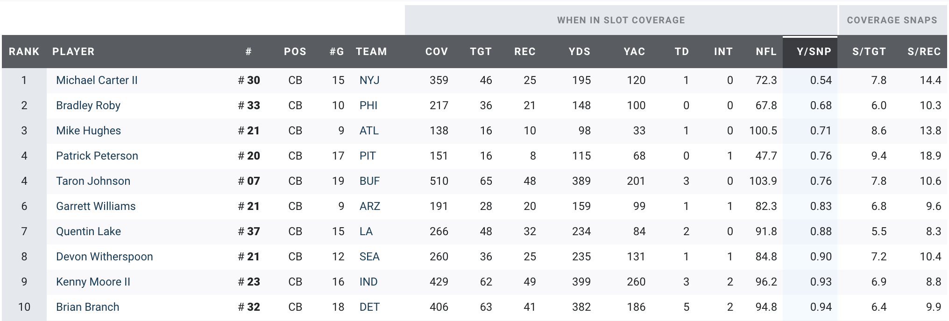Screen dimensions: 949x321
Task: Open Devon Witherspoon's profile link
Action: [104, 257]
